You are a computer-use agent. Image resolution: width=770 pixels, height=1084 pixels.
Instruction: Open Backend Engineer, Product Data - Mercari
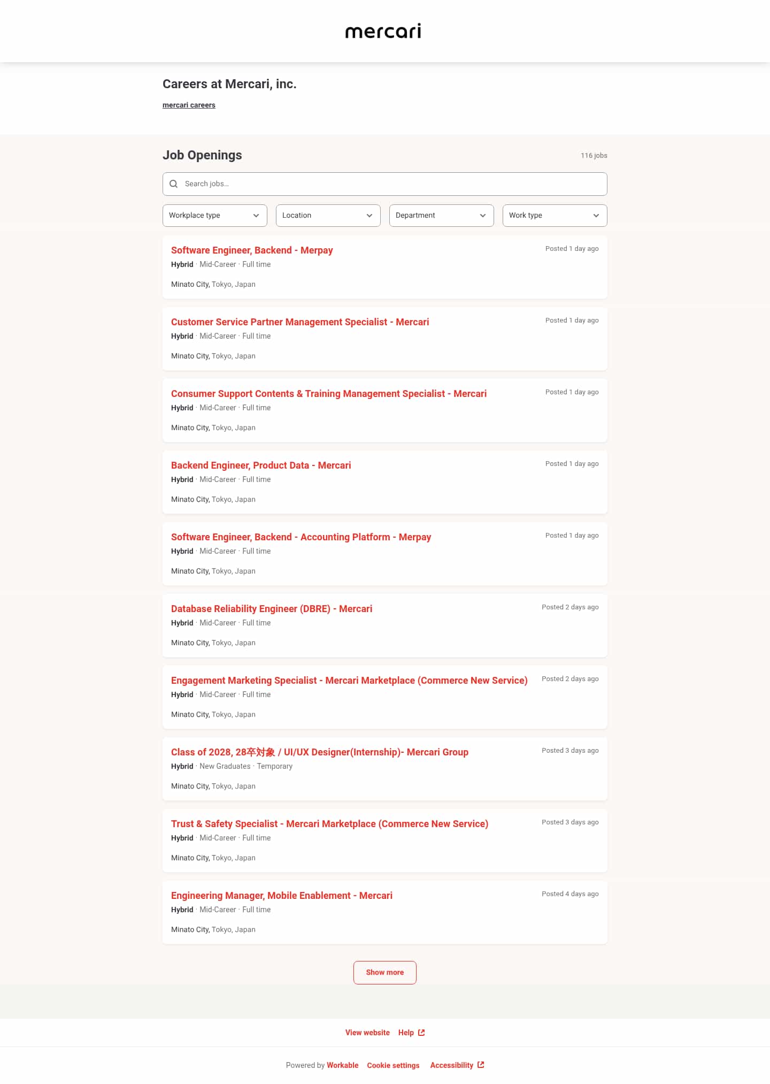(x=261, y=465)
